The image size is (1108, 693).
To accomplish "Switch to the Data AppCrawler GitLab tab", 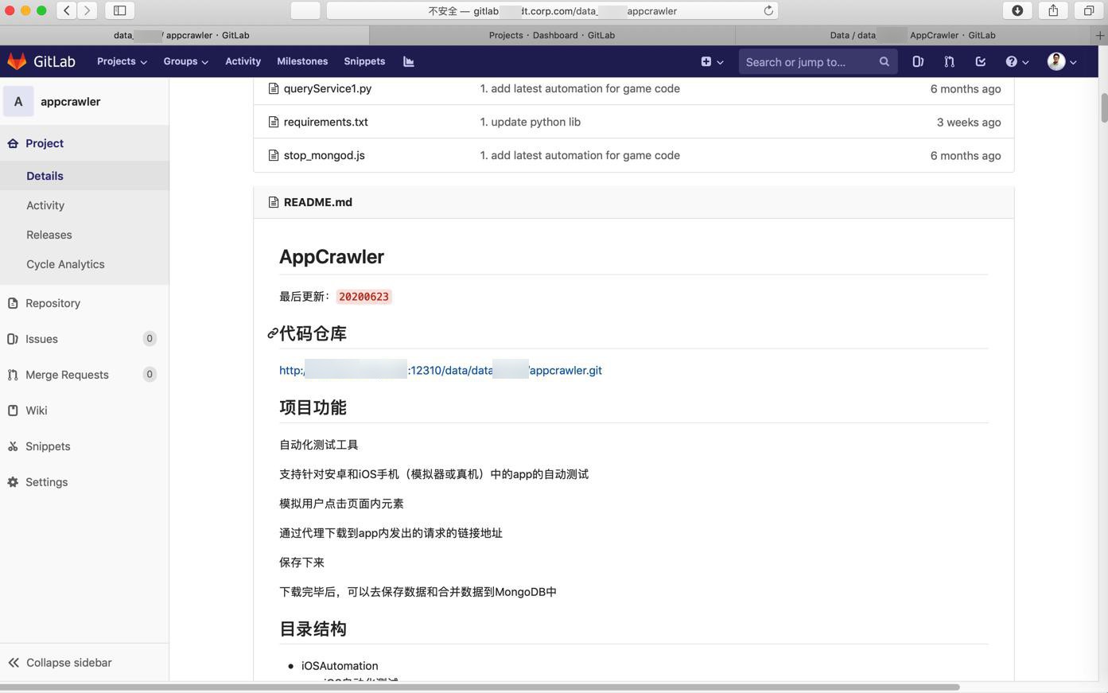I will 913,35.
